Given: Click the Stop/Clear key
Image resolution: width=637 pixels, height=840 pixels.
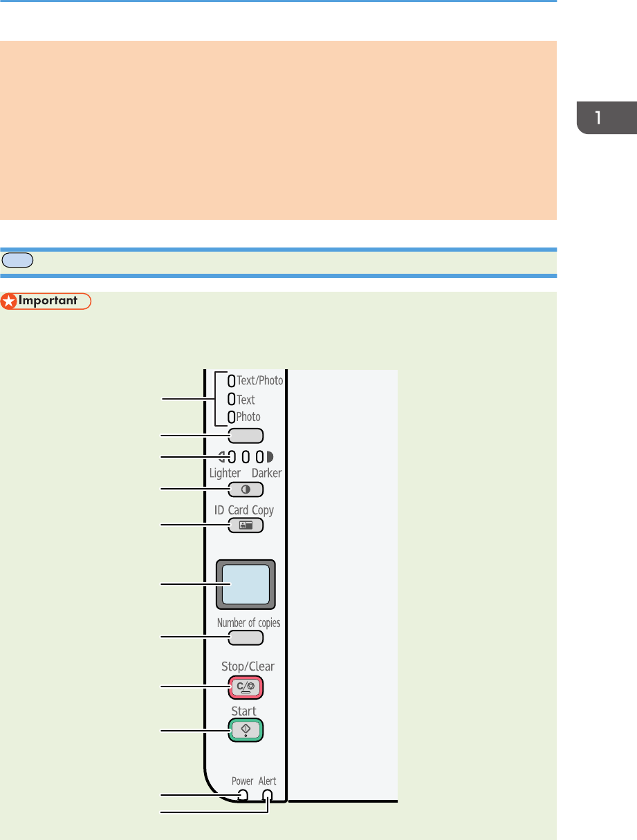Looking at the screenshot, I should pos(246,687).
